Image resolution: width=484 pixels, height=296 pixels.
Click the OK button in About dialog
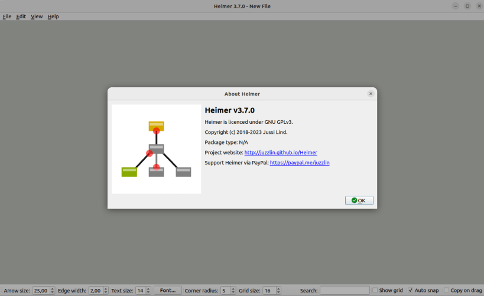(359, 200)
